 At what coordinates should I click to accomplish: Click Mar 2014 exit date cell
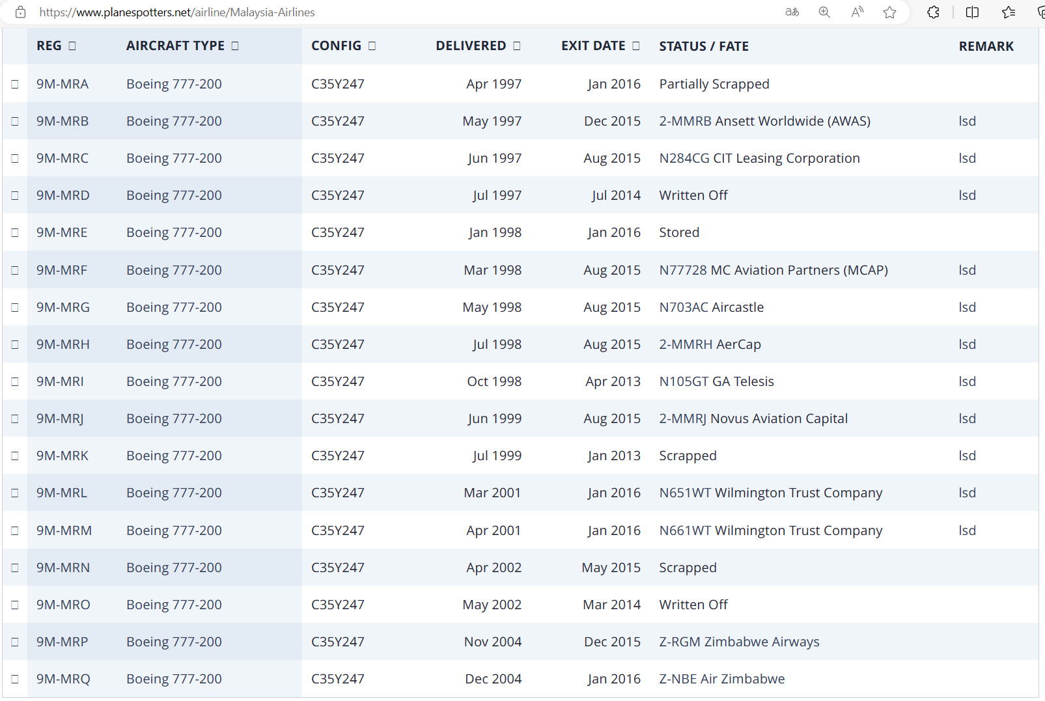pos(611,605)
